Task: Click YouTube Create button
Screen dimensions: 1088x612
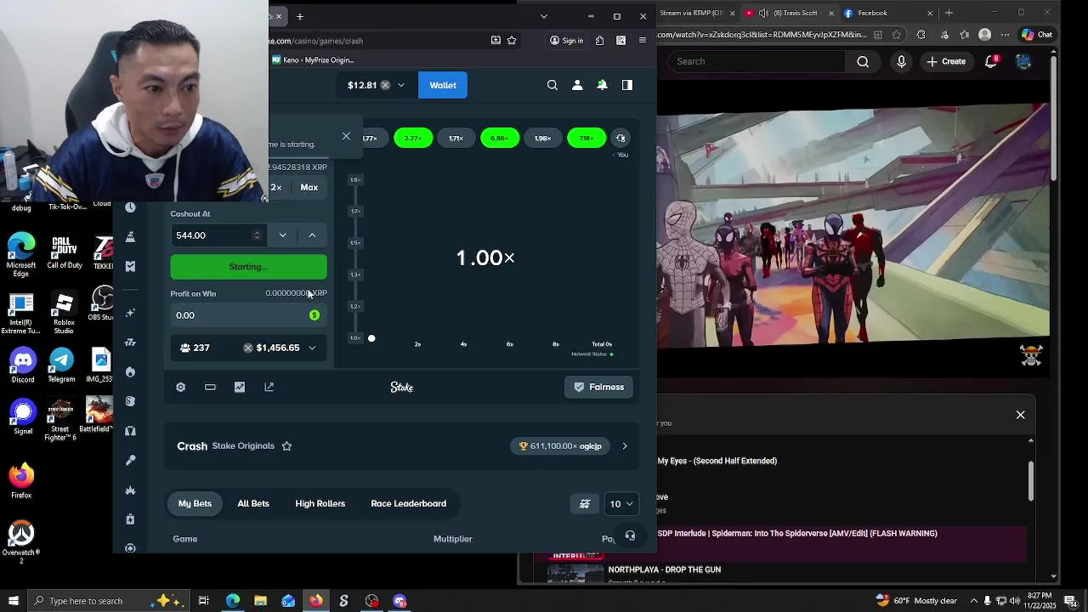Action: click(x=946, y=61)
